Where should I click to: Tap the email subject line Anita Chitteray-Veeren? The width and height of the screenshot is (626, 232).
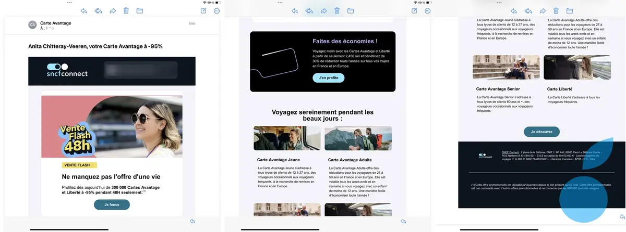pos(95,46)
